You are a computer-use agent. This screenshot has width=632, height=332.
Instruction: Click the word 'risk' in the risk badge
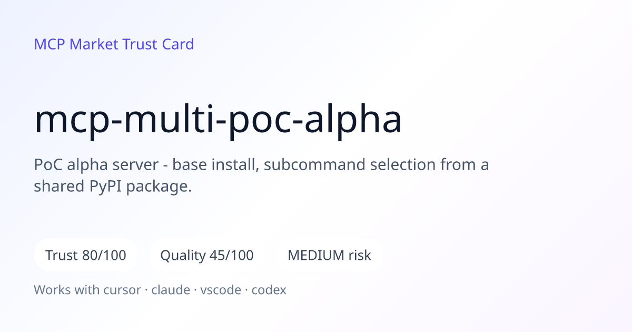360,256
